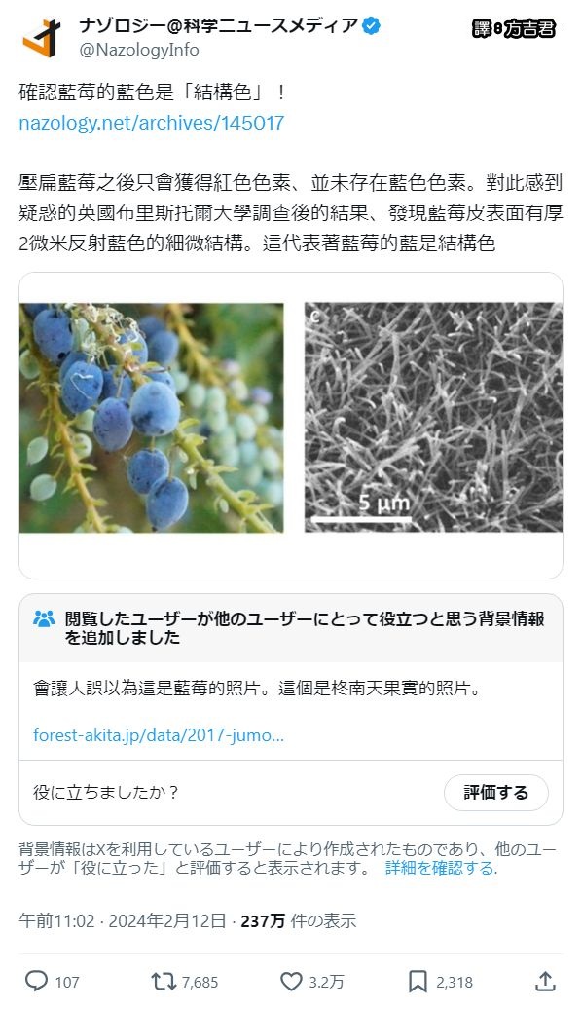This screenshot has width=582, height=1009.
Task: View the microscope 5 µm structure image
Action: click(x=433, y=417)
